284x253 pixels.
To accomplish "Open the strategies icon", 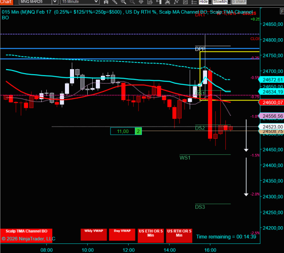I will [176, 2].
